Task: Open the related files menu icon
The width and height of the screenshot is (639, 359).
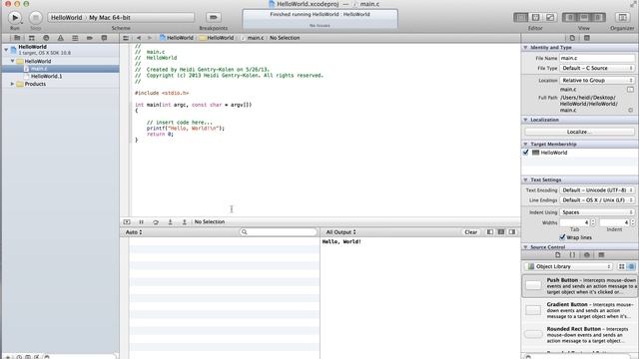Action: [x=126, y=38]
